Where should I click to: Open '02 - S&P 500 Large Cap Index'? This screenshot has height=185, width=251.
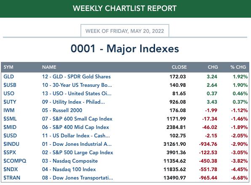pyautogui.click(x=77, y=152)
